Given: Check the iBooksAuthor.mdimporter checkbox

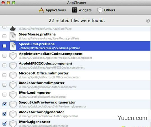Looking at the screenshot, I should click(5, 85).
